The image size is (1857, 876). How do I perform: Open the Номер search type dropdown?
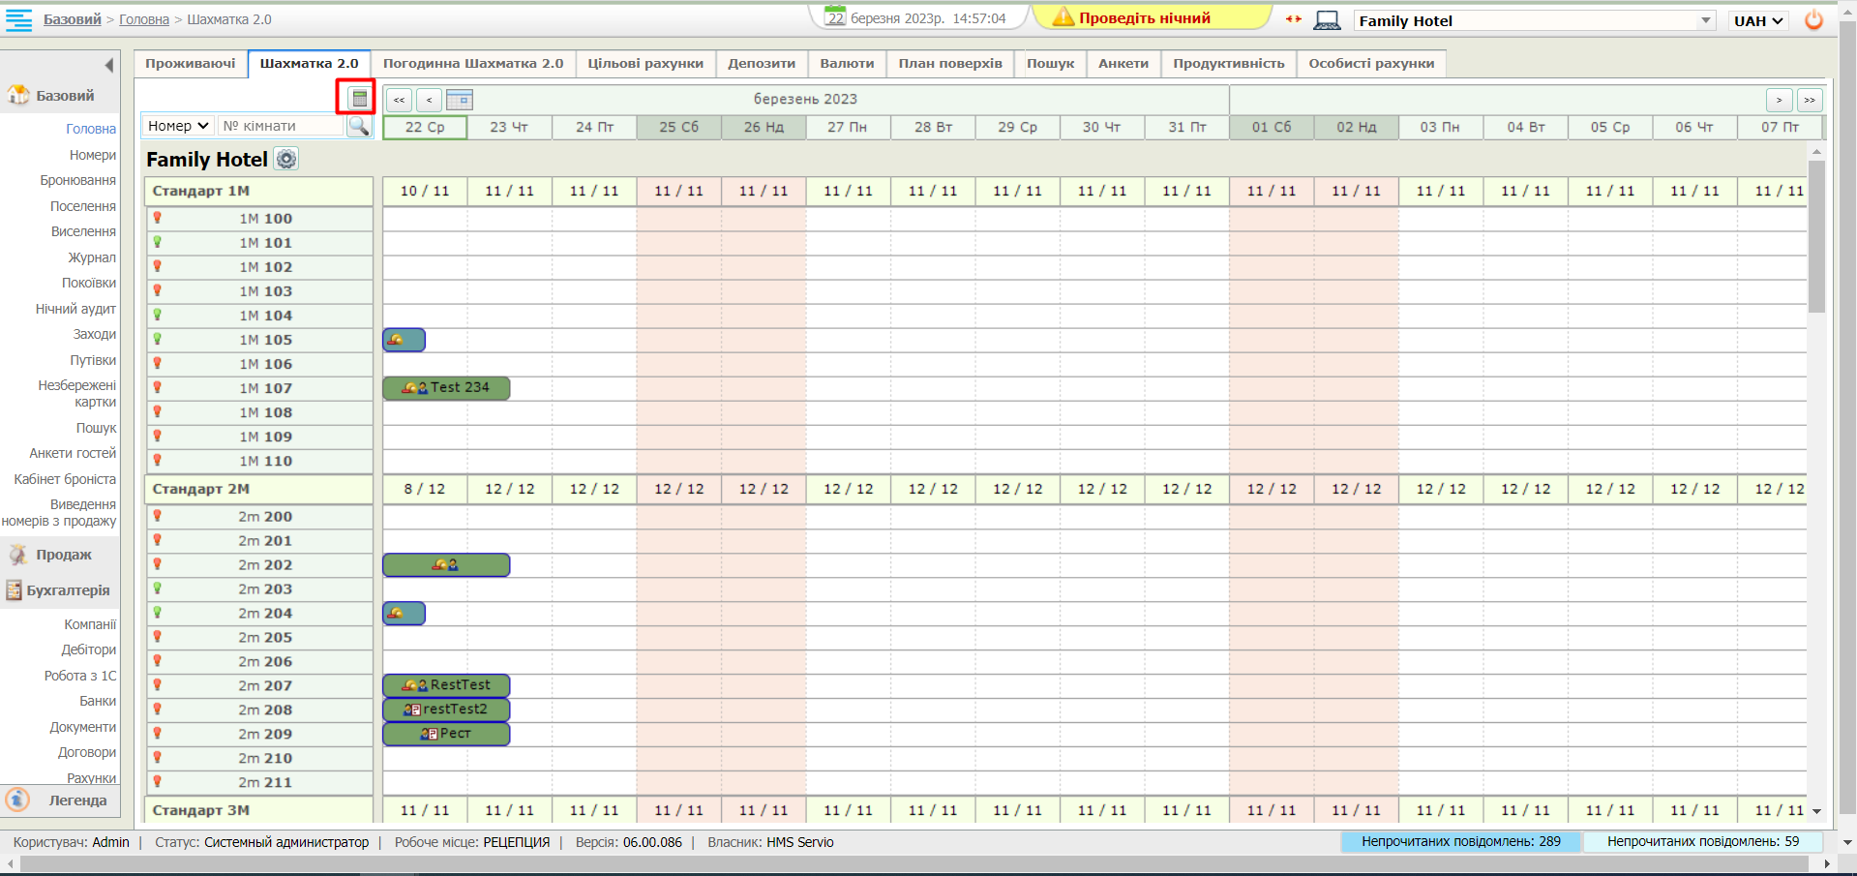point(178,126)
